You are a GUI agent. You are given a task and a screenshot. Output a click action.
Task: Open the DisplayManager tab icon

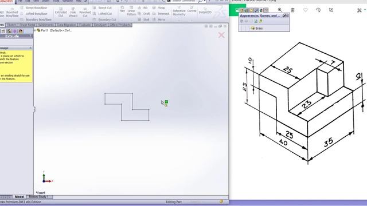21,31
